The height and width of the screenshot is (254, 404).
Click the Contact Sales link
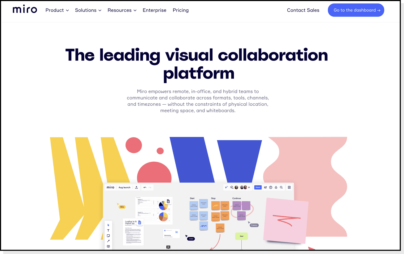pos(303,10)
